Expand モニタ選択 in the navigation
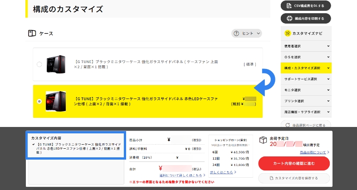Viewport: 357px width, 190px height. (306, 90)
